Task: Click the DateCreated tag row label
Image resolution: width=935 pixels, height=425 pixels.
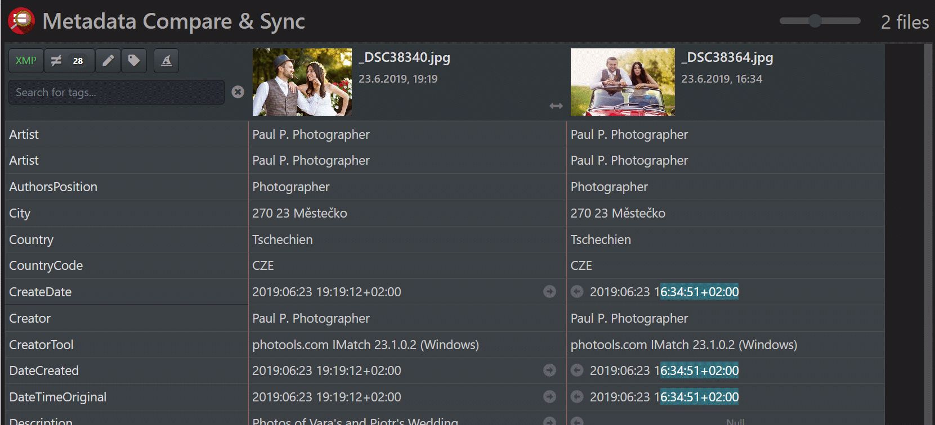Action: click(x=44, y=370)
